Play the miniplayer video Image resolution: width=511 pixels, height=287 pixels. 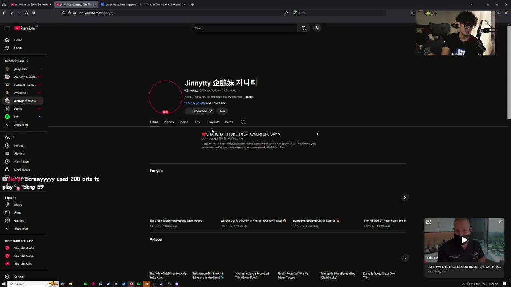[x=464, y=240]
